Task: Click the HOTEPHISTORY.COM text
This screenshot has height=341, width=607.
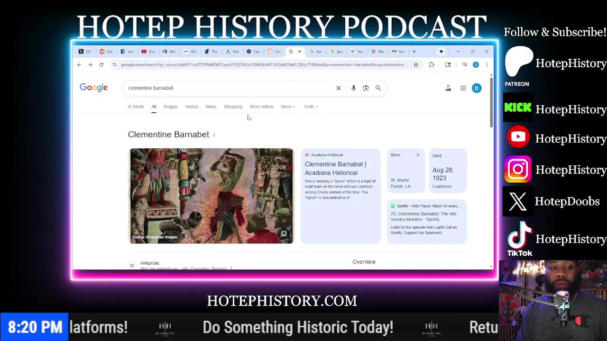Action: [x=282, y=301]
